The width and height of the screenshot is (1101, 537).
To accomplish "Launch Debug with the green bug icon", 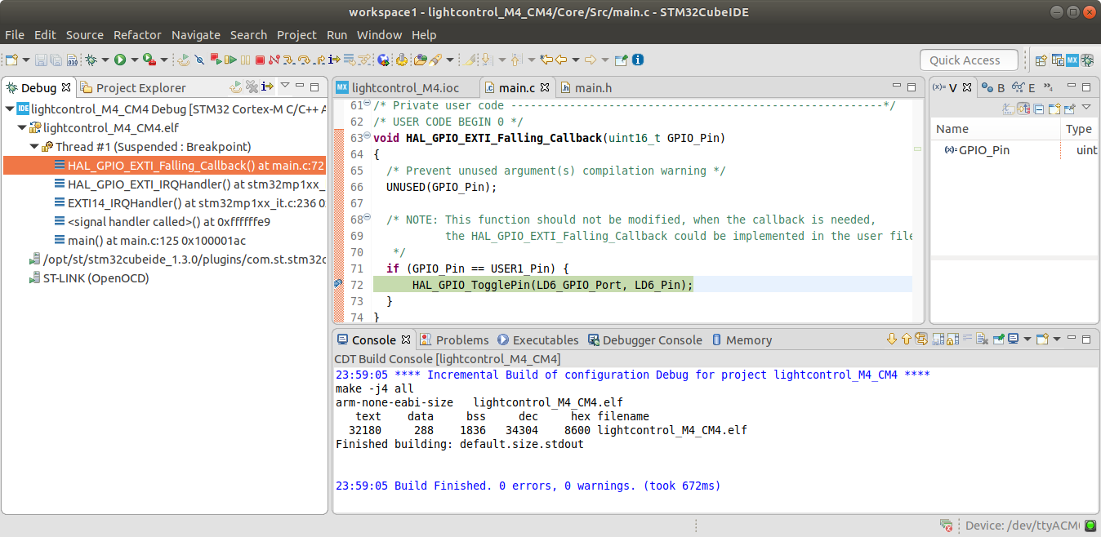I will (91, 60).
